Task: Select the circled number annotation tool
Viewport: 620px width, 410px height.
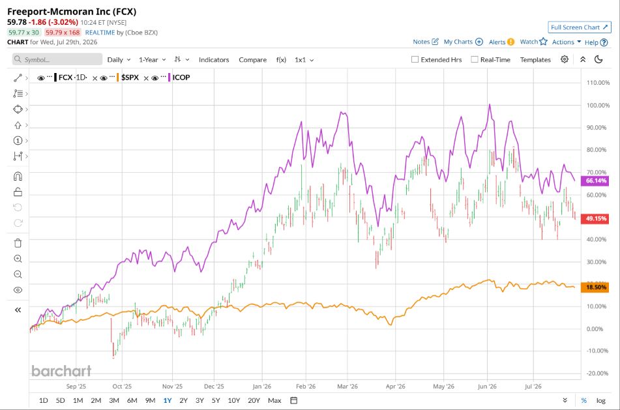Action: (18, 140)
